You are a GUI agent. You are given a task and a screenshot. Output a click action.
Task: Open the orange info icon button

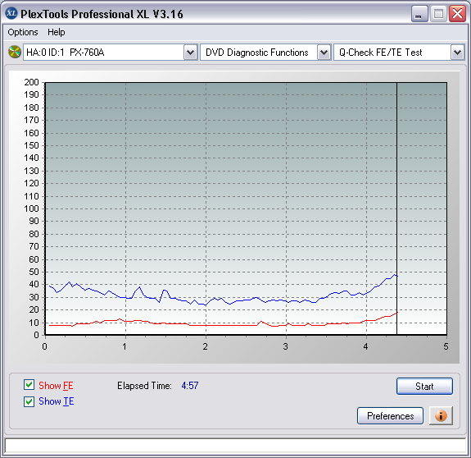pos(441,415)
